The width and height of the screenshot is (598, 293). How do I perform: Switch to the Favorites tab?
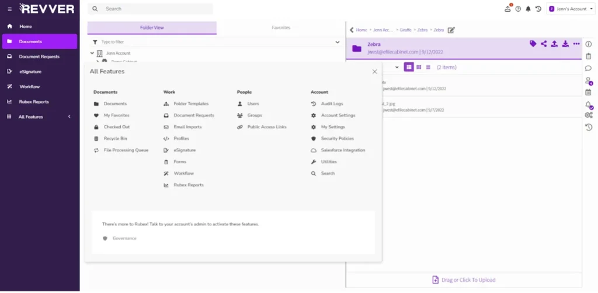[x=281, y=28]
